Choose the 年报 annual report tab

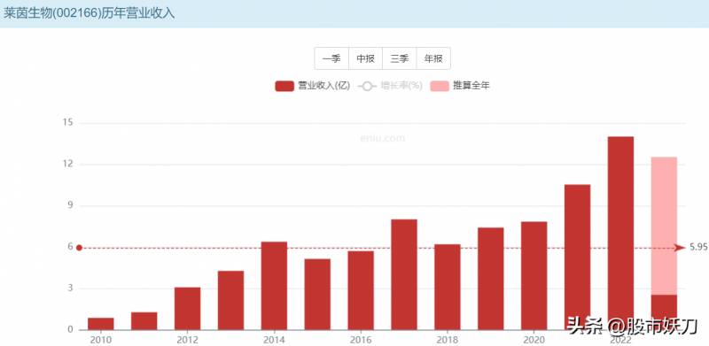point(433,58)
